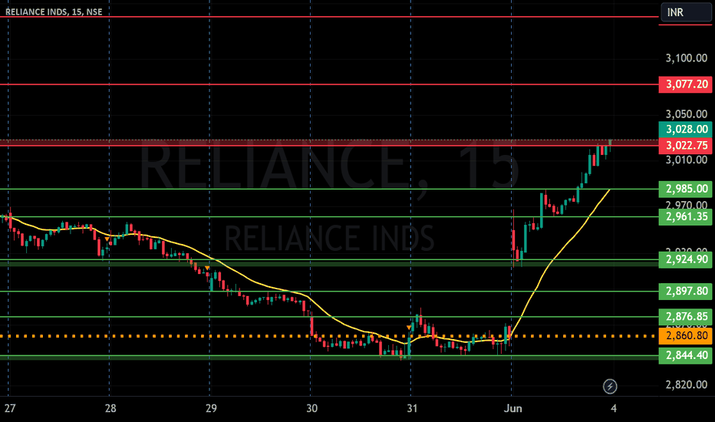This screenshot has height=422, width=715.
Task: Select the green 2,844.40 level label
Action: 685,355
